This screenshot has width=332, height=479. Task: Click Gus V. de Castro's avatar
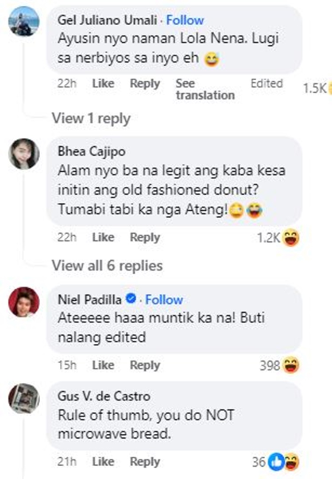coord(24,398)
